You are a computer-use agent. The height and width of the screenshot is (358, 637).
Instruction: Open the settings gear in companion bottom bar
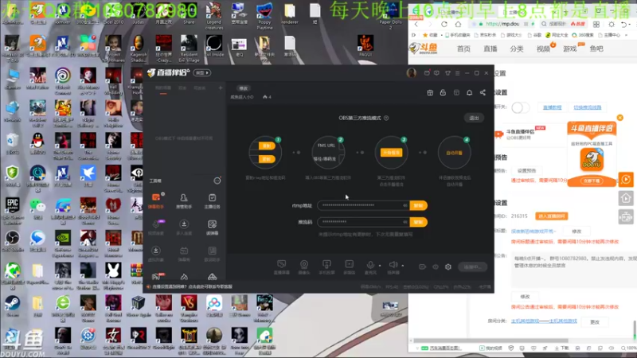pos(448,267)
